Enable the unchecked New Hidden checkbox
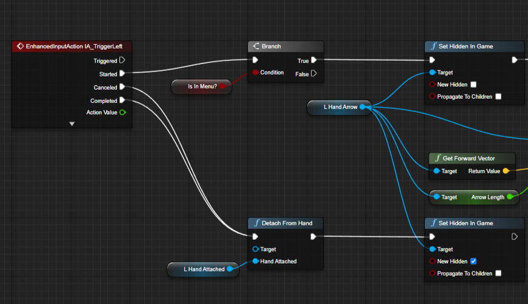 [473, 84]
